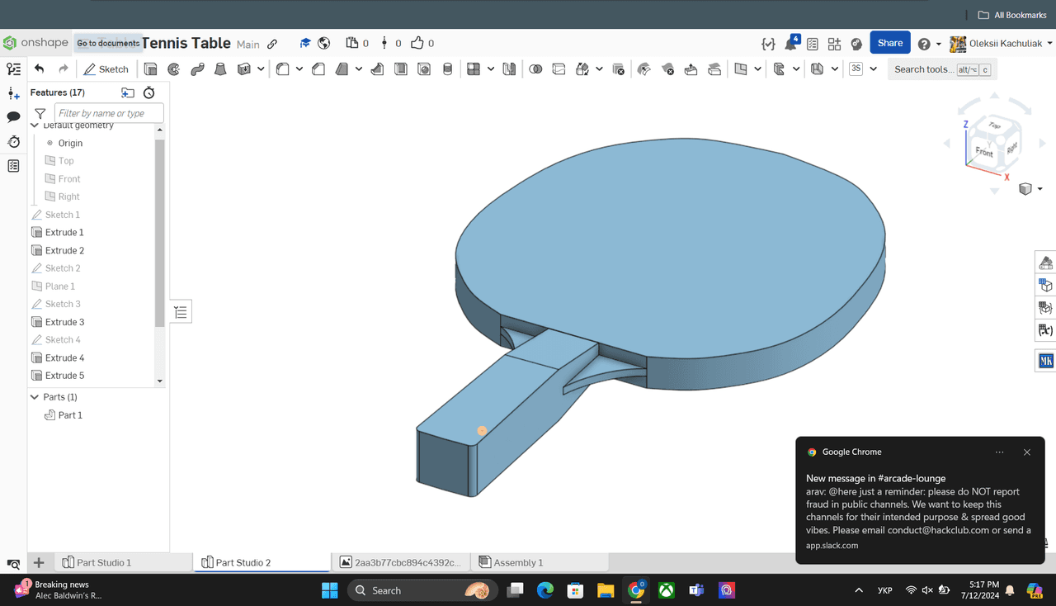The width and height of the screenshot is (1056, 606).
Task: Click the blue Share button
Action: click(x=889, y=43)
